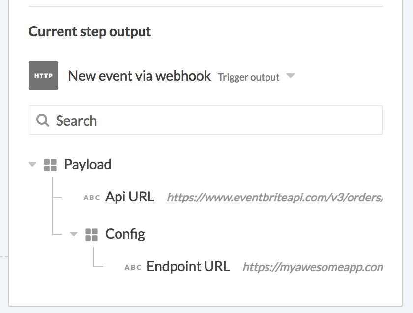Screen dimensions: 413x313
Task: Click the Config object grid icon
Action: pos(91,234)
